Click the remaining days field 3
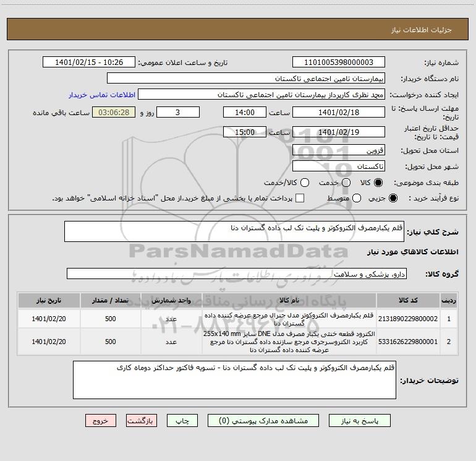476x461 pixels. point(178,112)
